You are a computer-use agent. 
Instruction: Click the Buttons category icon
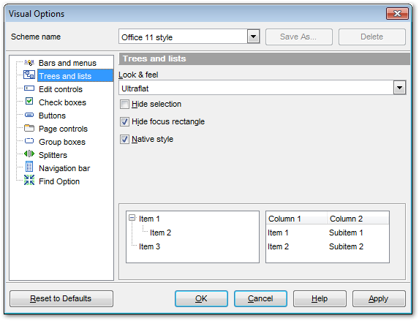29,115
